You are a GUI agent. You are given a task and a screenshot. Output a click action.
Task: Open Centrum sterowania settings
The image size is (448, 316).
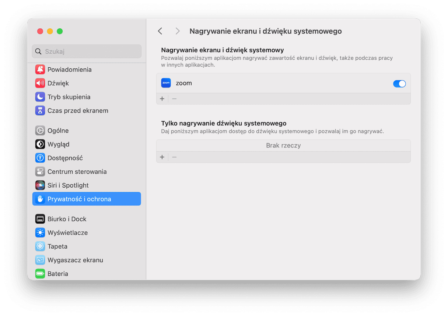point(77,171)
